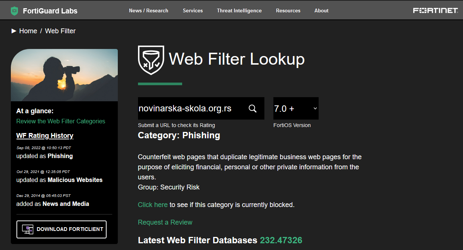Click the 'updated as Phishing' history entry
Screen dimensions: 463x250
[x=45, y=156]
